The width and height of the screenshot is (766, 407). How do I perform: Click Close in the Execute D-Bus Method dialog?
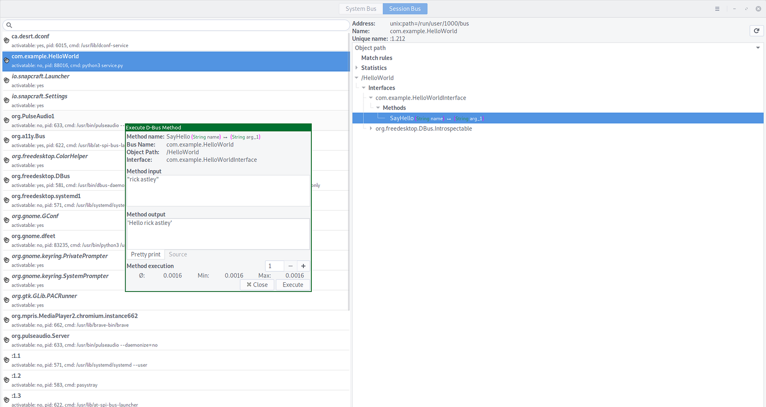click(x=257, y=285)
